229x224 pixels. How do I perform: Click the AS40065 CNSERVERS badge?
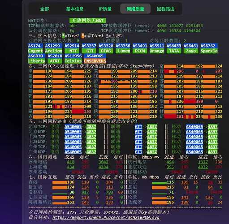pyautogui.click(x=95, y=59)
